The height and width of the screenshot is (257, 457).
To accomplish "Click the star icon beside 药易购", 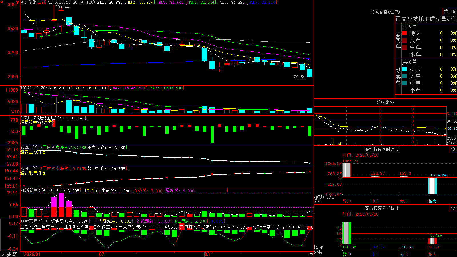I will [22, 2].
